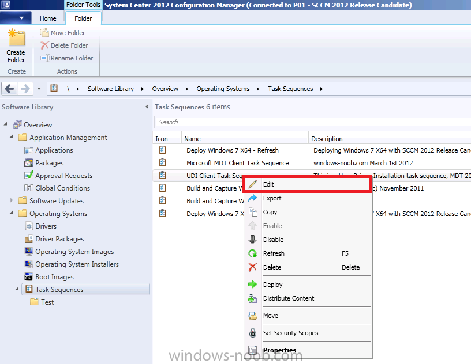Click the Icon column header
The image size is (471, 364).
(x=167, y=139)
